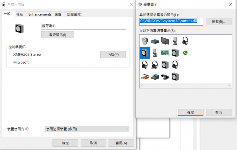Image resolution: width=237 pixels, height=150 pixels.
Task: Expand the 裝置使用方式 dropdown
Action: click(87, 129)
